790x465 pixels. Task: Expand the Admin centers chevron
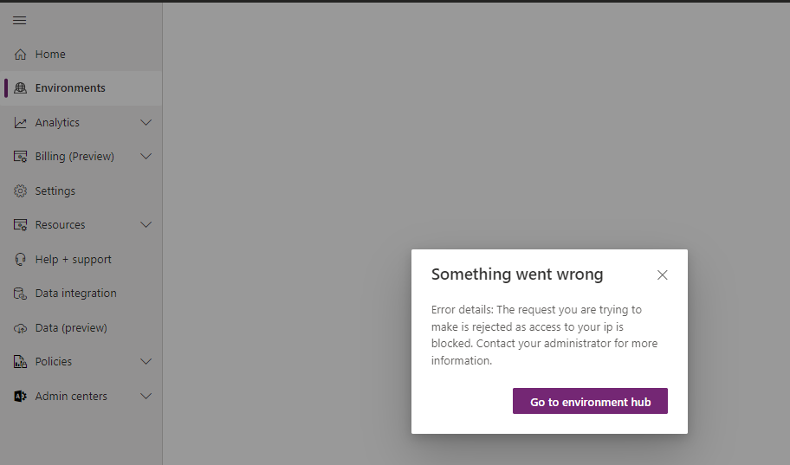pyautogui.click(x=146, y=396)
